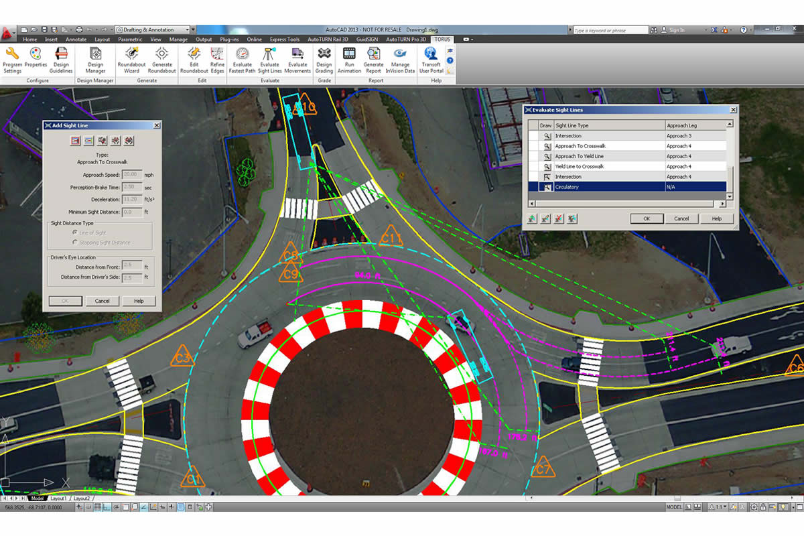Viewport: 804px width, 536px height.
Task: Open Design Grading tool
Action: (324, 60)
